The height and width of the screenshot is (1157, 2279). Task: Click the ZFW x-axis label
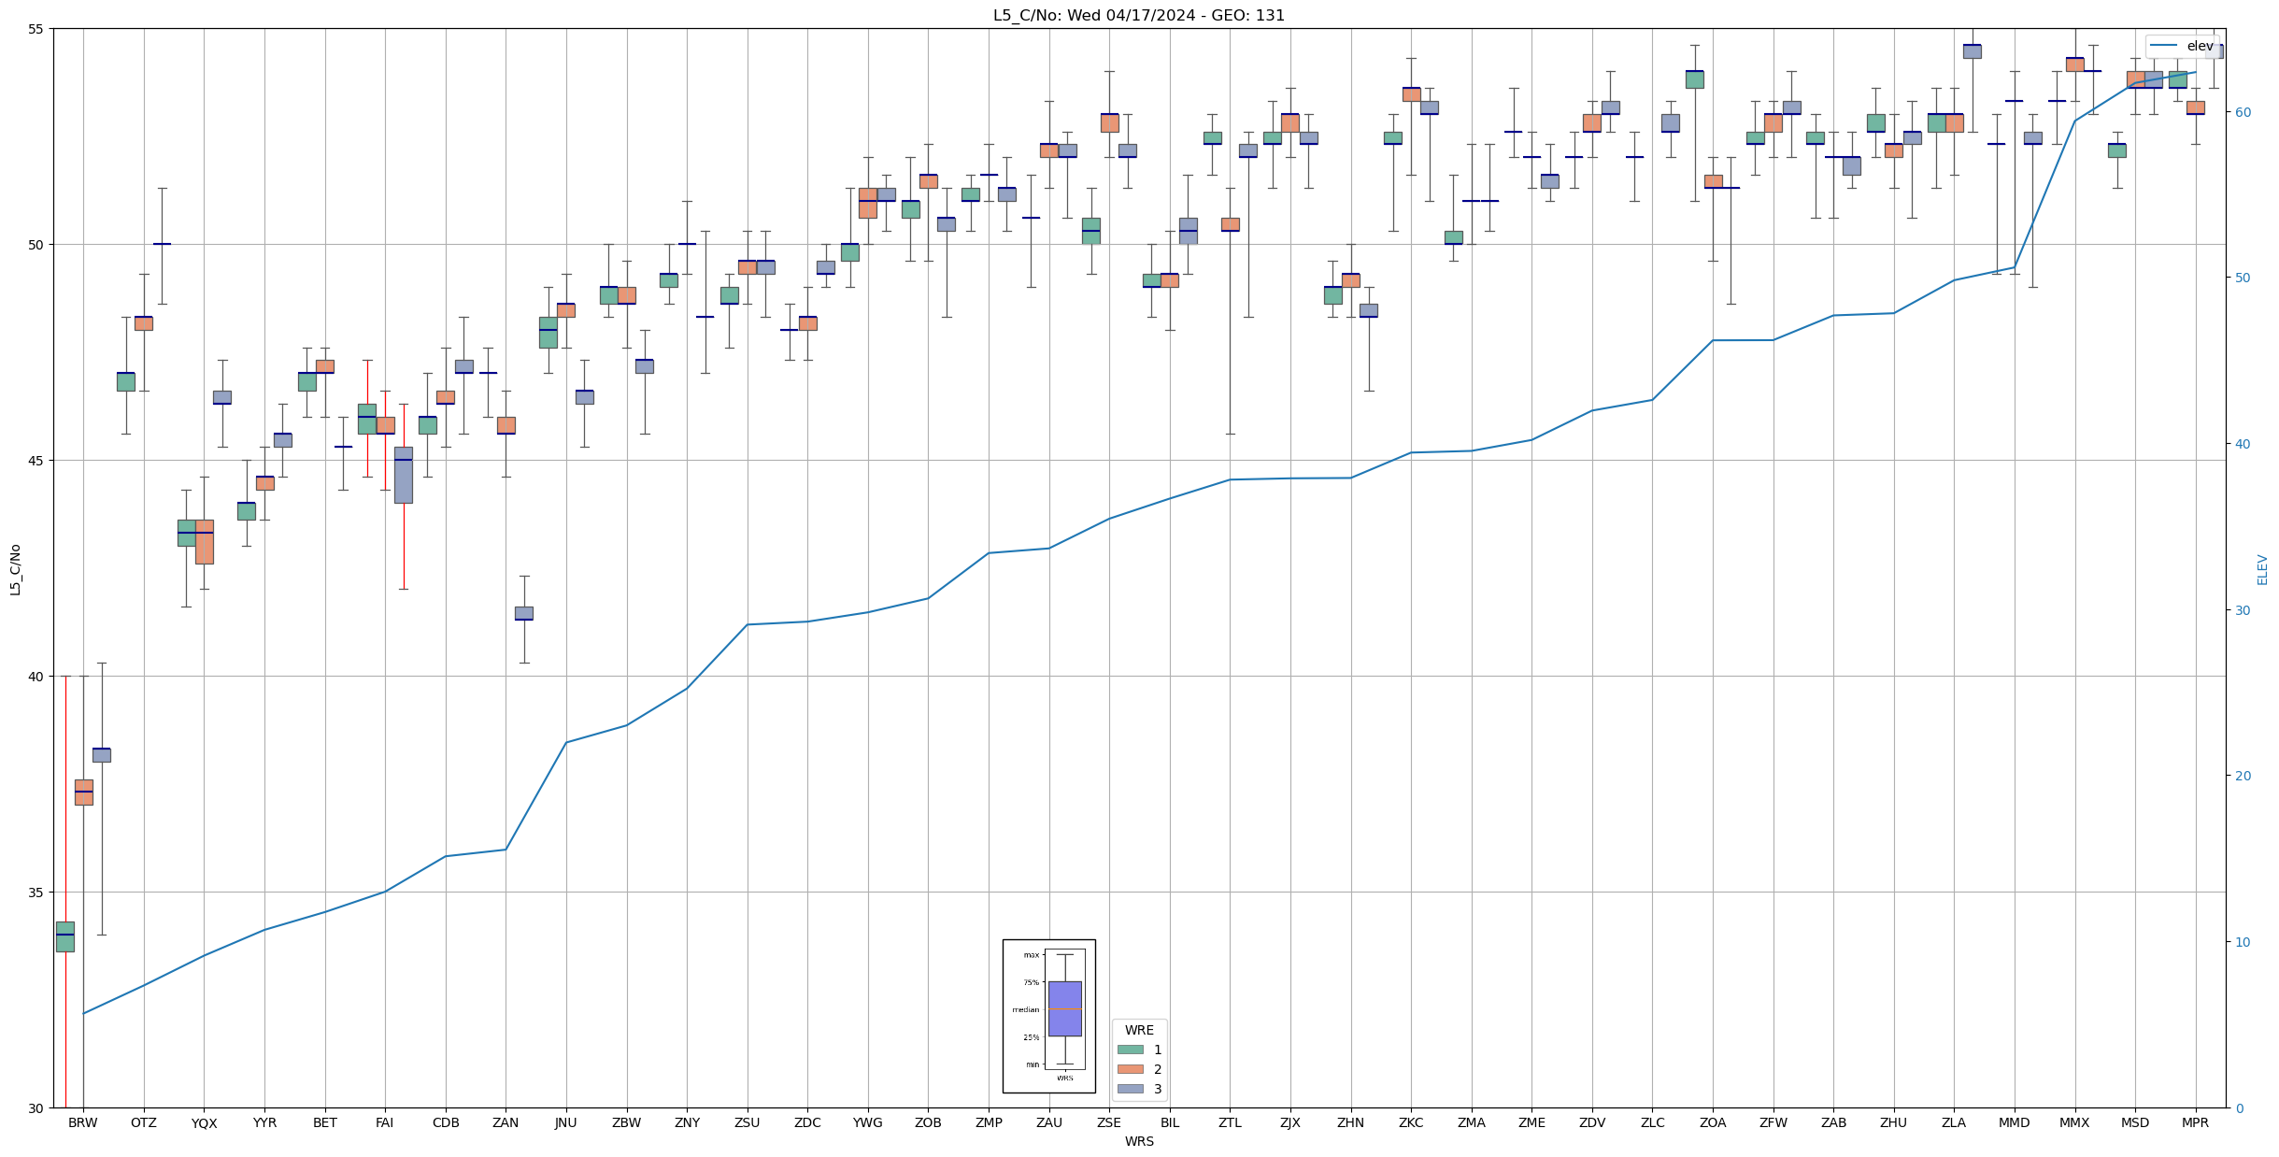click(1773, 1123)
